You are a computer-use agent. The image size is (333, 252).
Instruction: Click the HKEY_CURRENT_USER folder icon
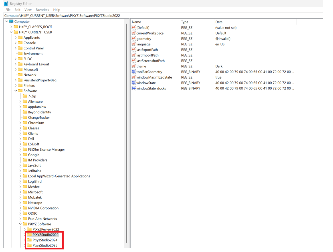[16, 32]
